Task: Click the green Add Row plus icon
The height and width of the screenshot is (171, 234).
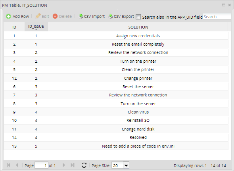Action: click(8, 16)
